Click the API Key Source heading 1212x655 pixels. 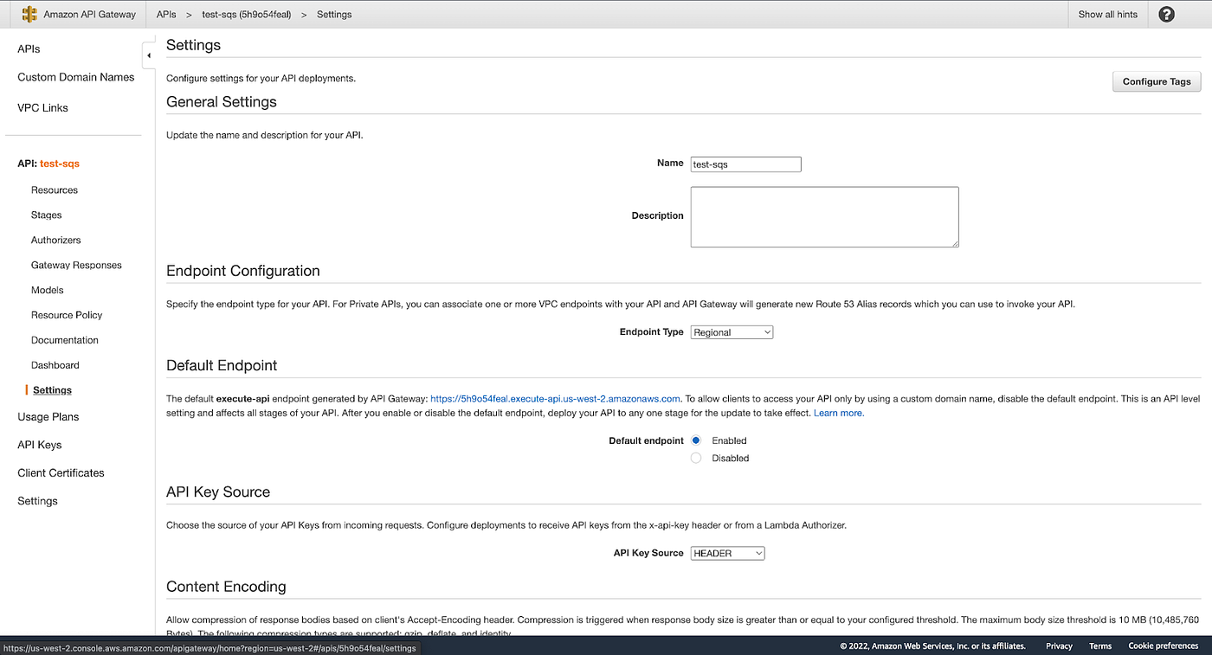tap(218, 491)
